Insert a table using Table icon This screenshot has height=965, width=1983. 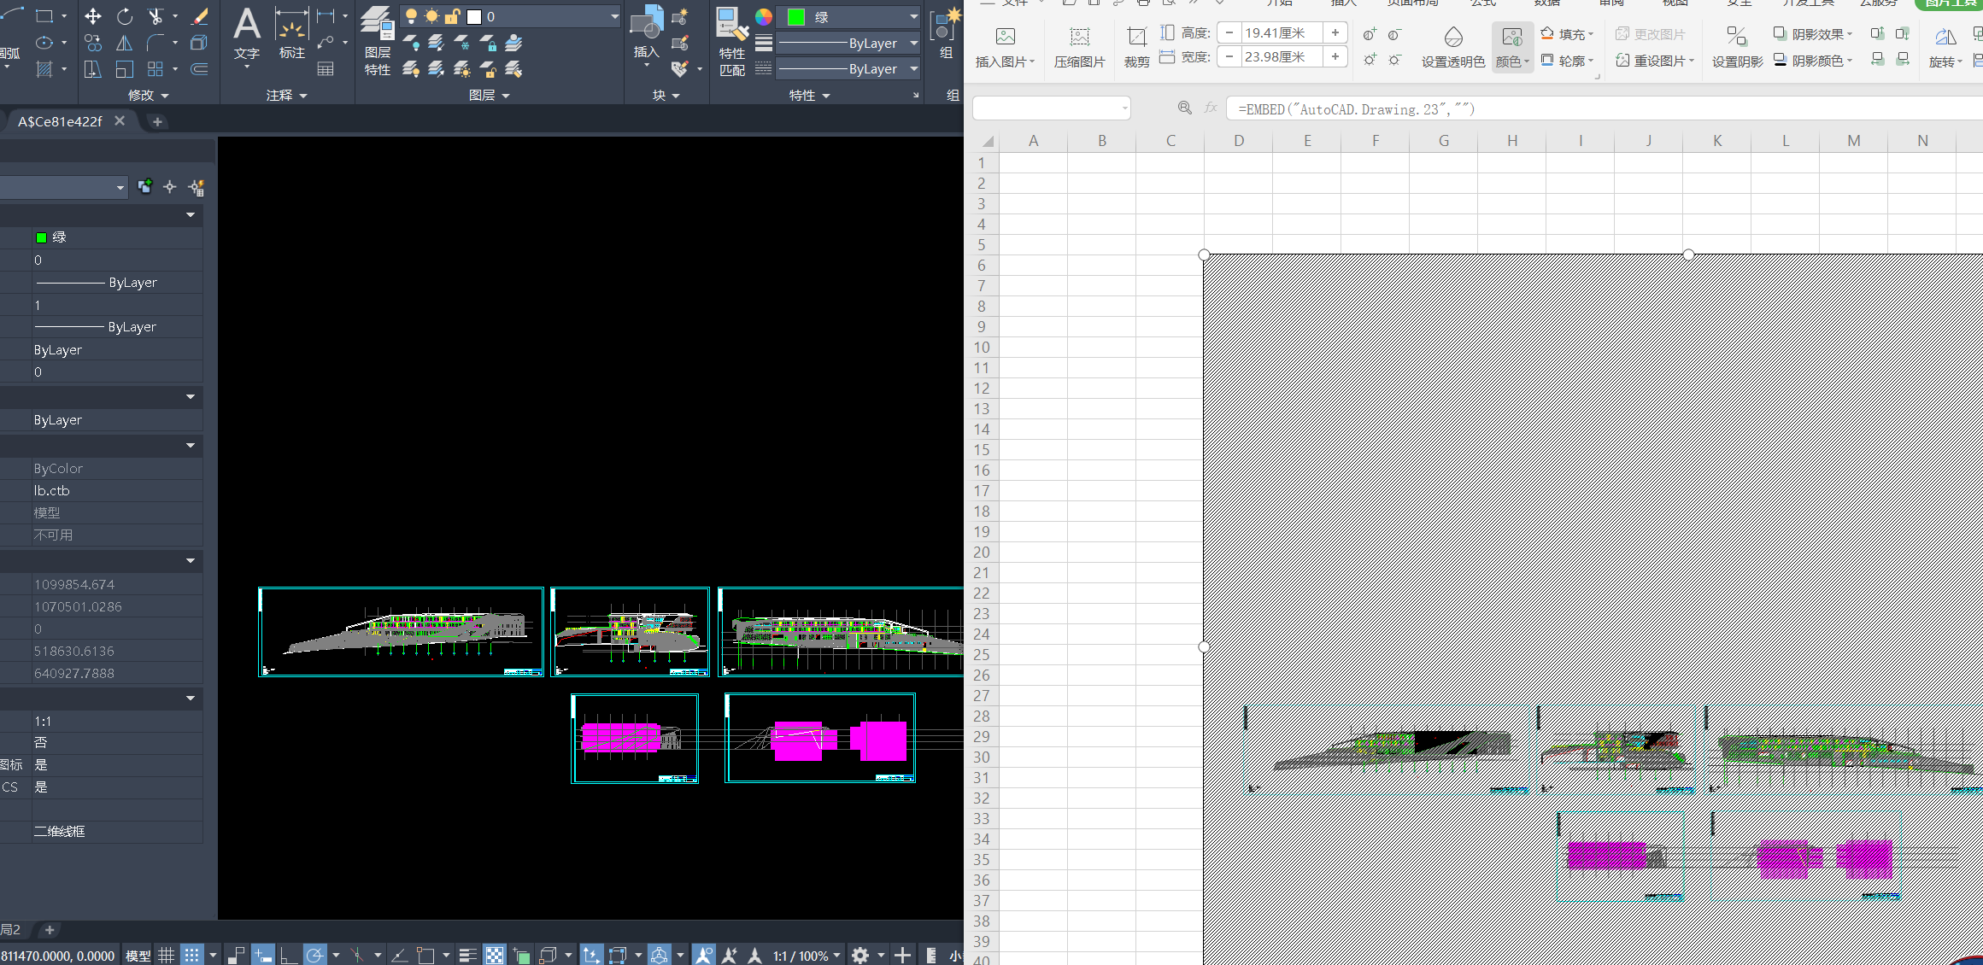[326, 69]
